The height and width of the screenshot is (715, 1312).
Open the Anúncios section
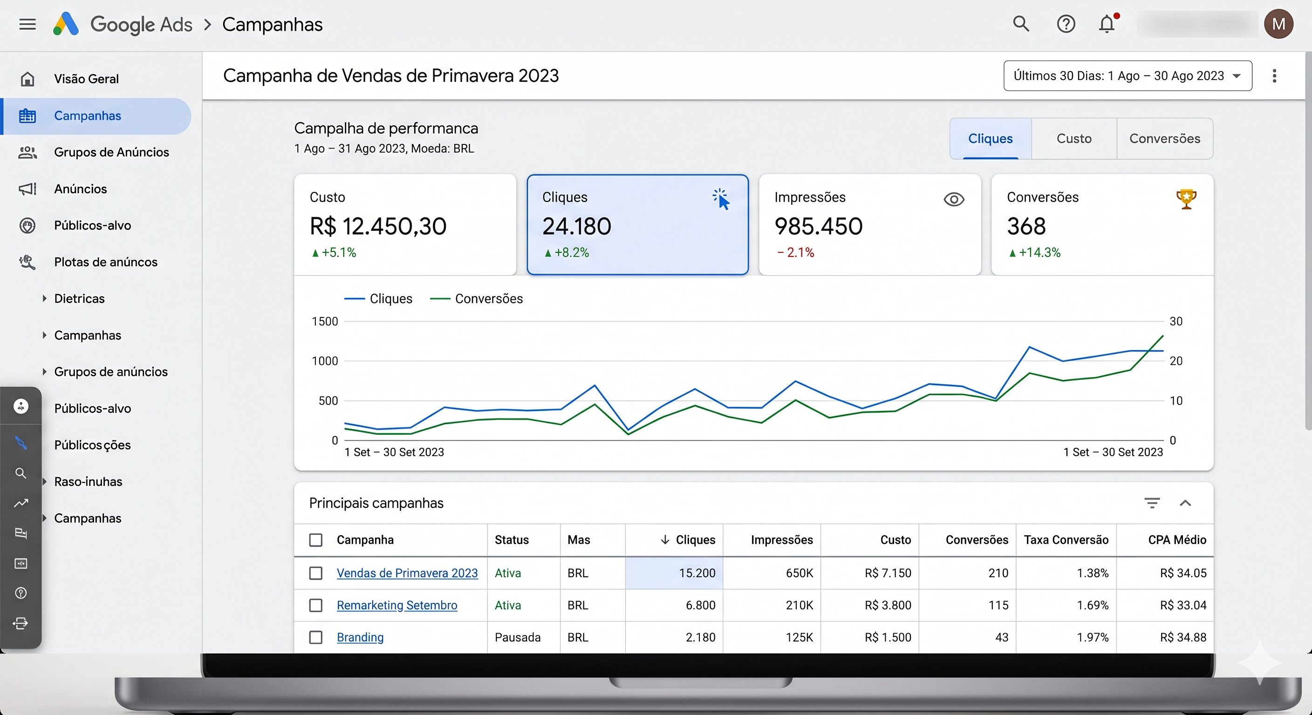click(81, 189)
